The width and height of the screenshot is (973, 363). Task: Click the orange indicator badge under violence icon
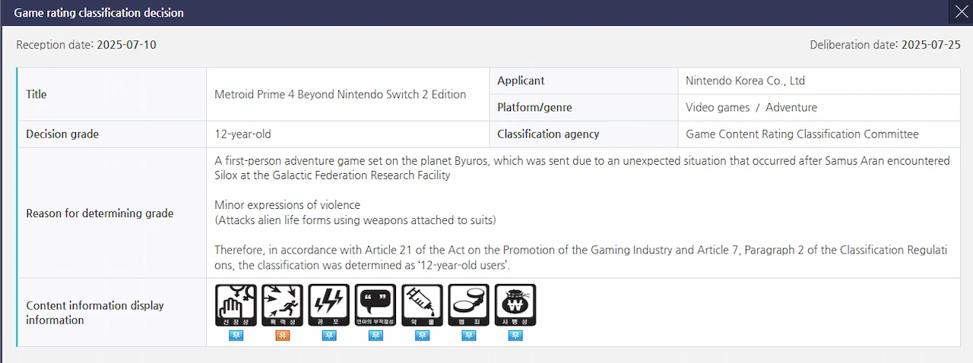pyautogui.click(x=282, y=335)
